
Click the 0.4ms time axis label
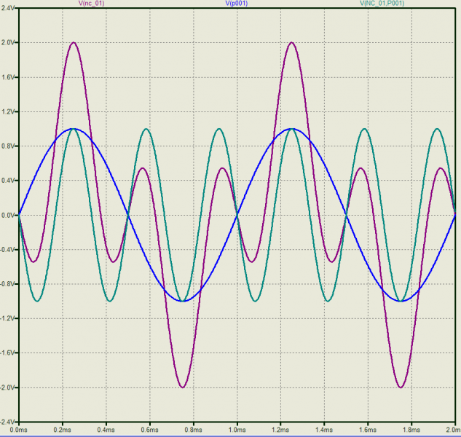106,431
